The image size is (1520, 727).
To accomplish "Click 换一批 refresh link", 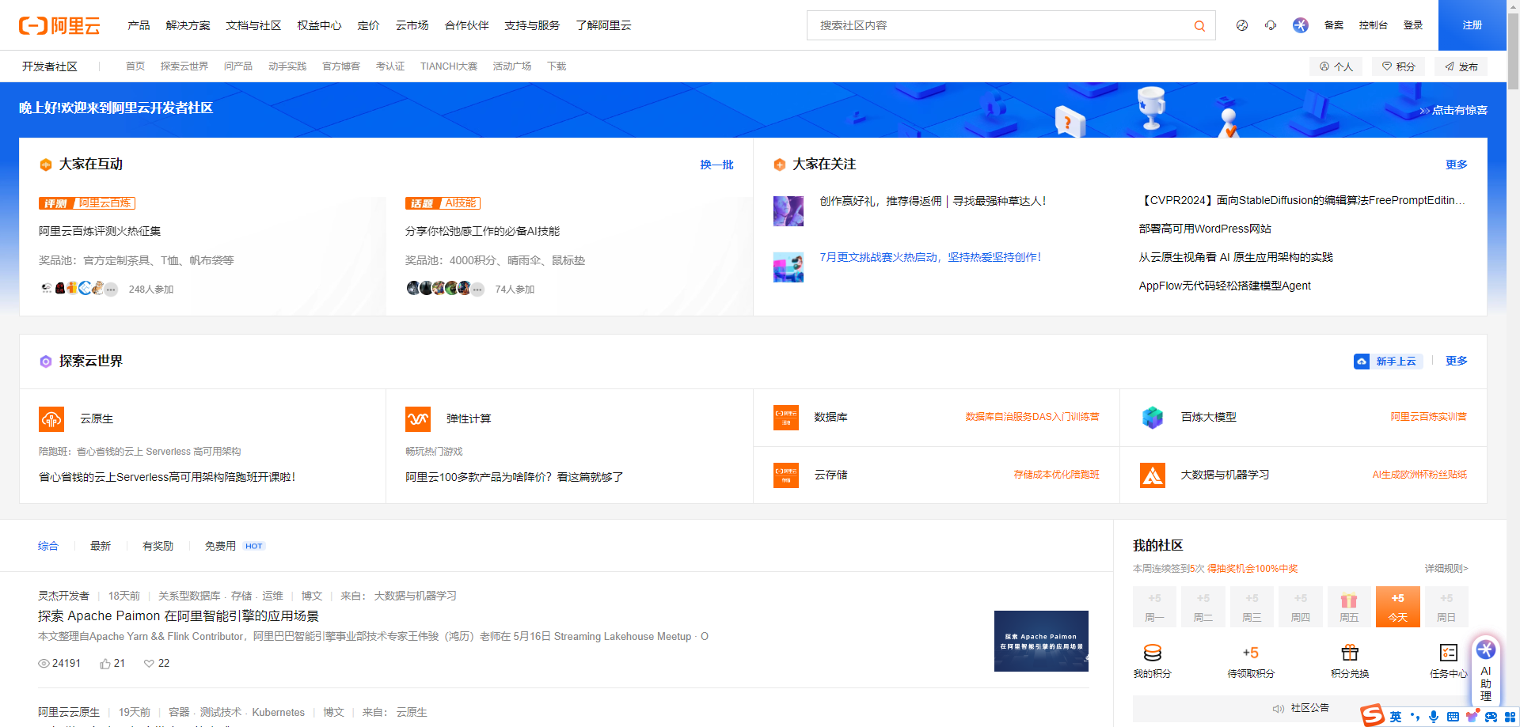I will pos(716,165).
